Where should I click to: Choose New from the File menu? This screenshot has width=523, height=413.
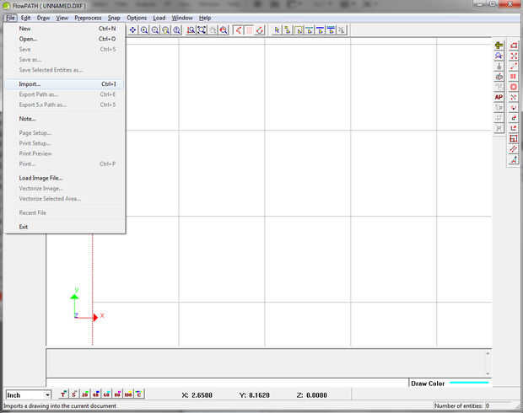[x=64, y=29]
